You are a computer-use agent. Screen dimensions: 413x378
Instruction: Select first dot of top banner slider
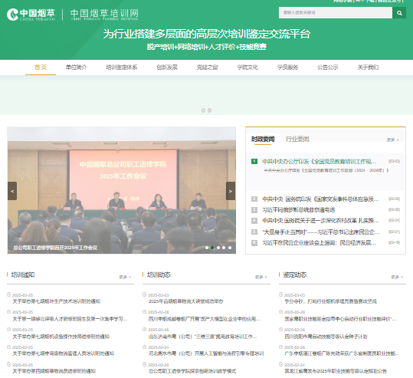click(x=203, y=110)
